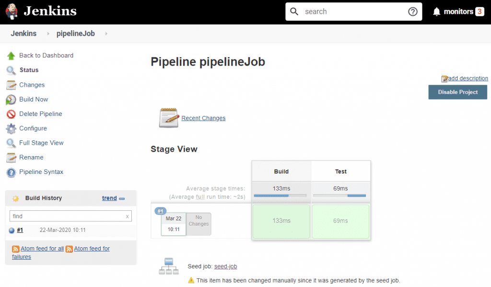Open Full Stage View from sidebar

pyautogui.click(x=41, y=143)
